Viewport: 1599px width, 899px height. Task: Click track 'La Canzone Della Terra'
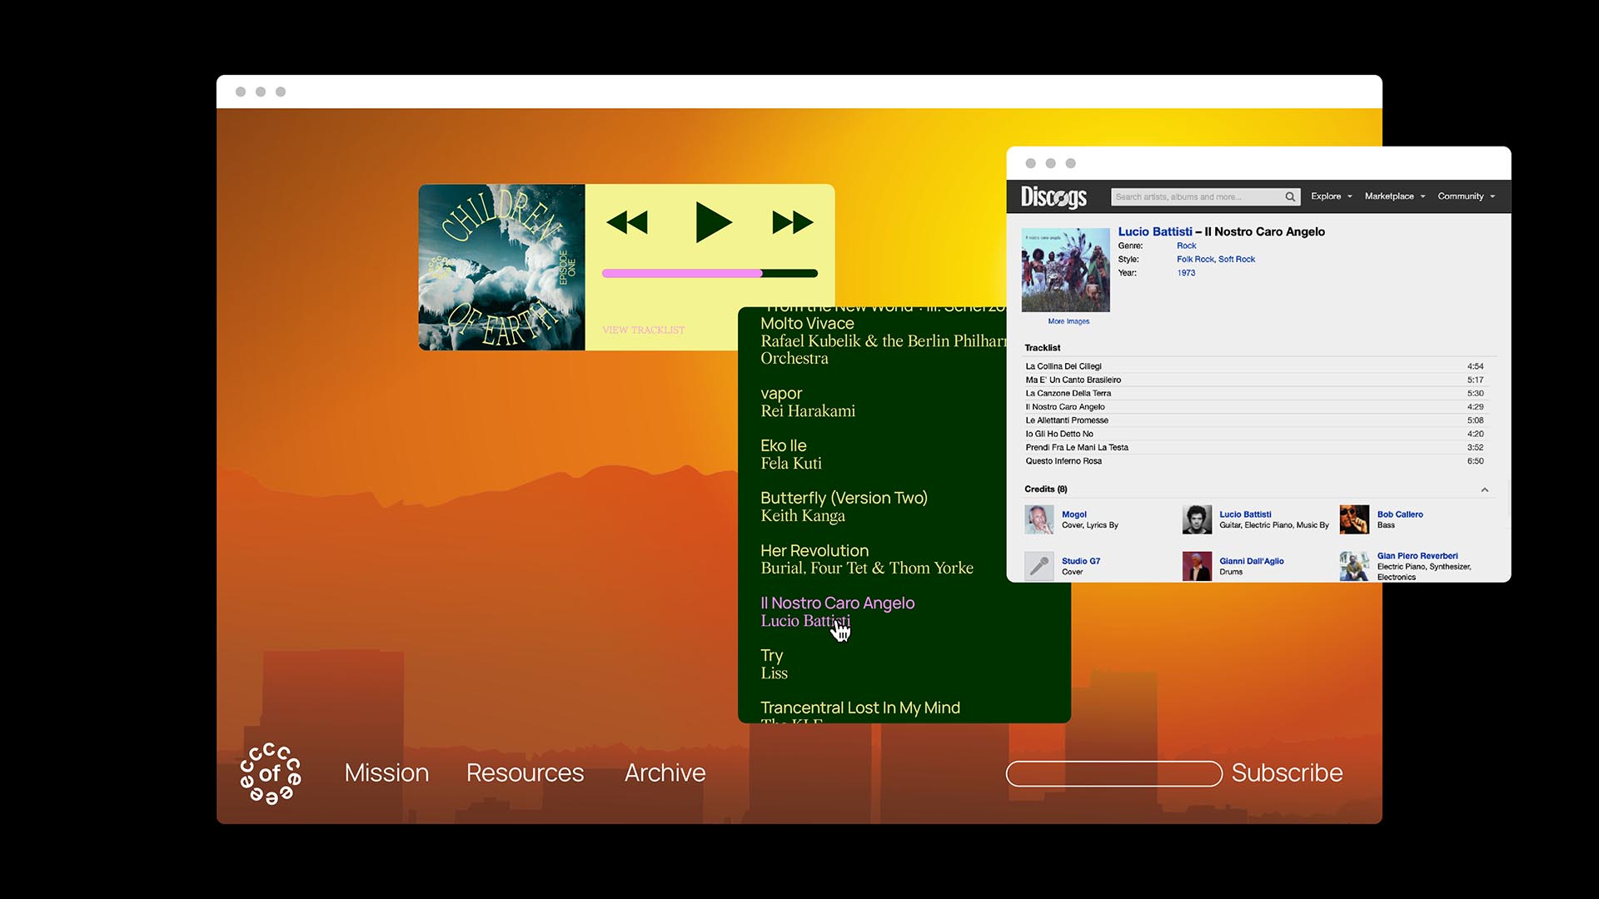pyautogui.click(x=1254, y=393)
